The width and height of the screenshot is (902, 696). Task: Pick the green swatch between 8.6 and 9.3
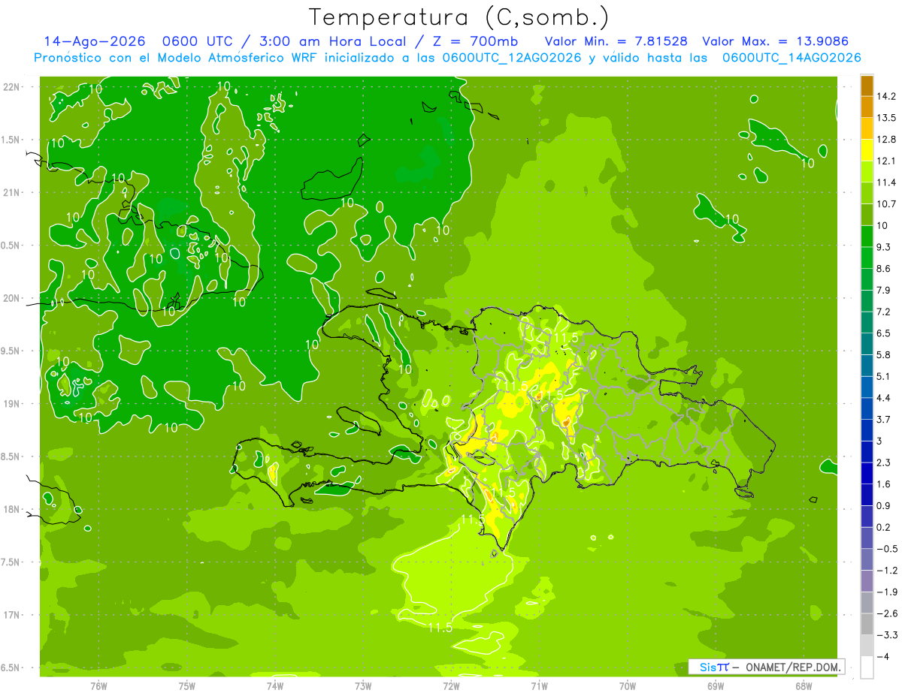click(x=866, y=258)
